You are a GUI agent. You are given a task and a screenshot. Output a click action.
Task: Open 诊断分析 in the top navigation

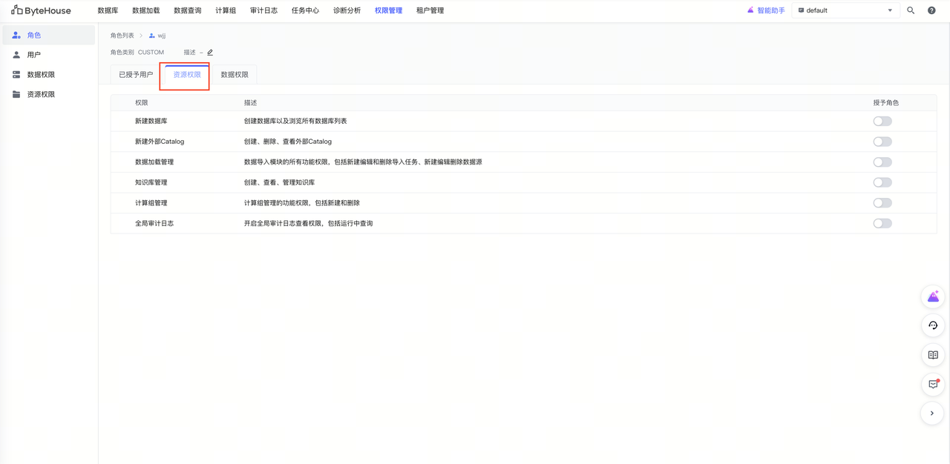tap(347, 10)
